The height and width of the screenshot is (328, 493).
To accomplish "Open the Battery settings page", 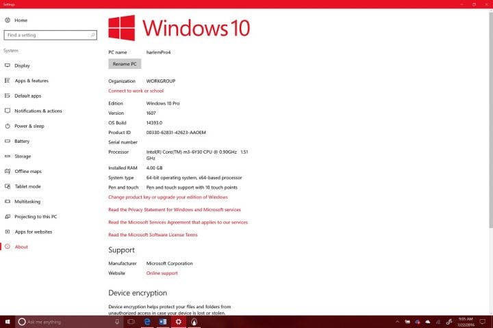I will point(22,141).
